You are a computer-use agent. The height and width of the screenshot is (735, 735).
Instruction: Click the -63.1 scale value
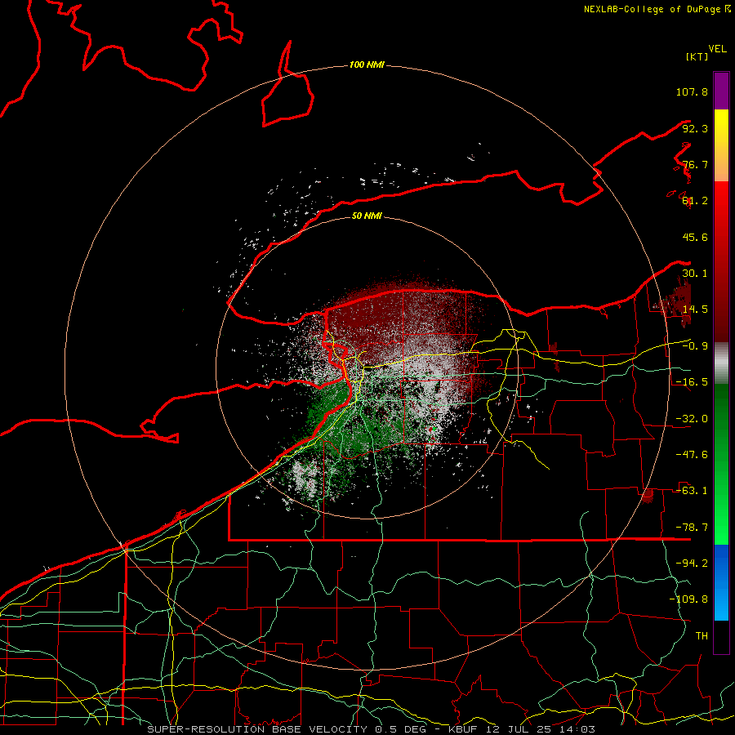coord(692,491)
